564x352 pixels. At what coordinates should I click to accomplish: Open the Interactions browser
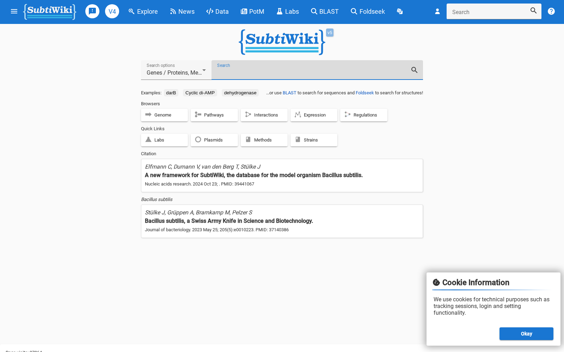(x=264, y=115)
